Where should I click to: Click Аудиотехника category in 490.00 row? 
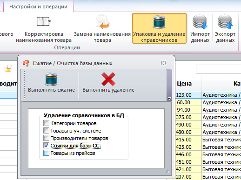[x=221, y=125]
